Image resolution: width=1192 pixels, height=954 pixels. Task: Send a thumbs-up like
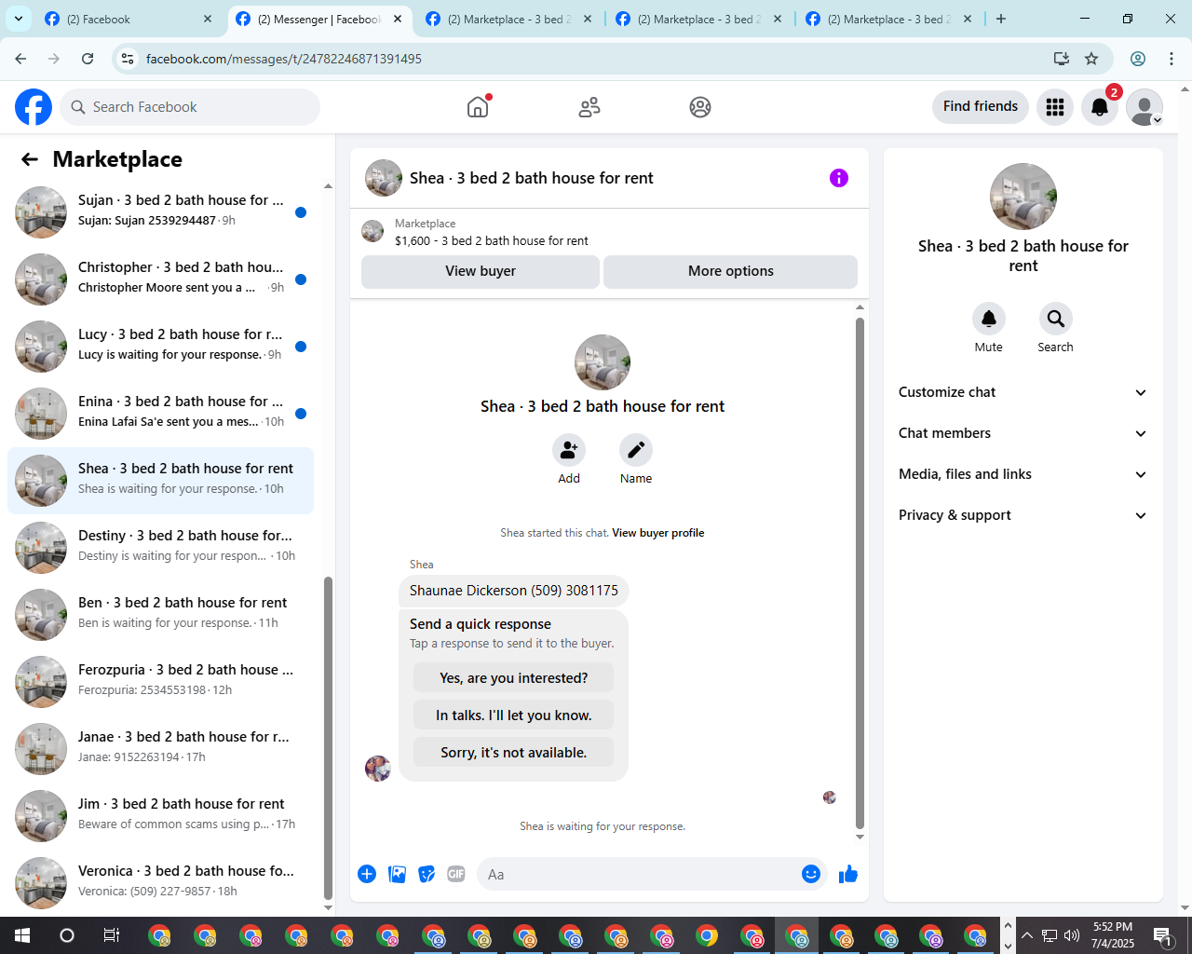(x=848, y=874)
